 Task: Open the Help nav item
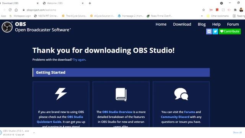coord(216,24)
